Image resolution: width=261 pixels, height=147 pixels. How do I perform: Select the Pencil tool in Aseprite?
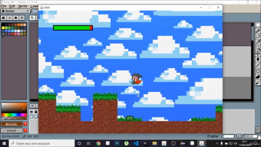258,31
